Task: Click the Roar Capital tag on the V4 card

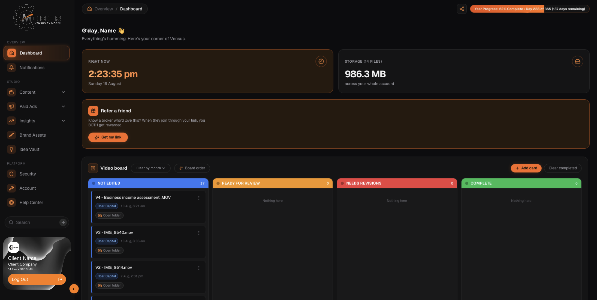Action: (107, 206)
